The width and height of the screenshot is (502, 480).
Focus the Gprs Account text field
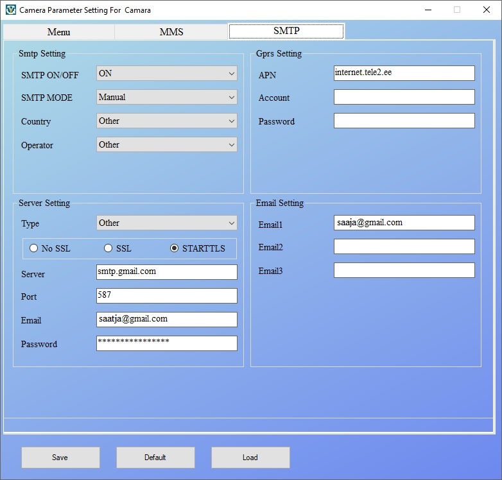click(404, 97)
